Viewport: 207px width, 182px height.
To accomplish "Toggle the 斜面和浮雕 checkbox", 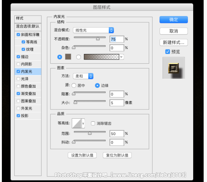I will click(18, 35).
